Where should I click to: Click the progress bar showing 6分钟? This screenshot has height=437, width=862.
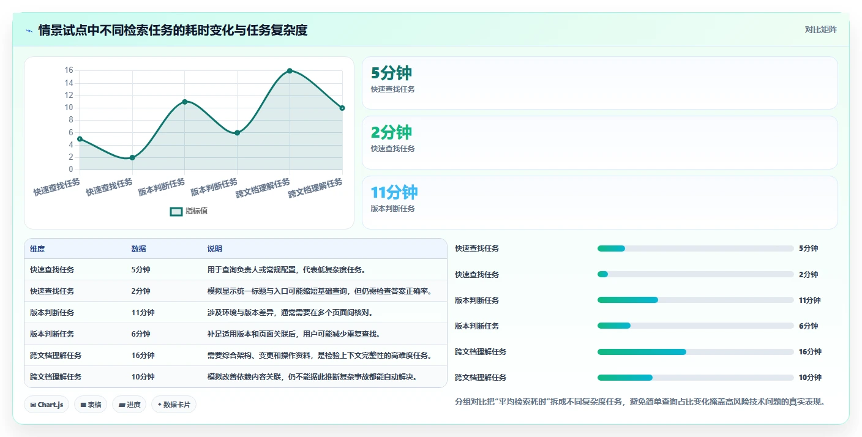[x=695, y=326]
